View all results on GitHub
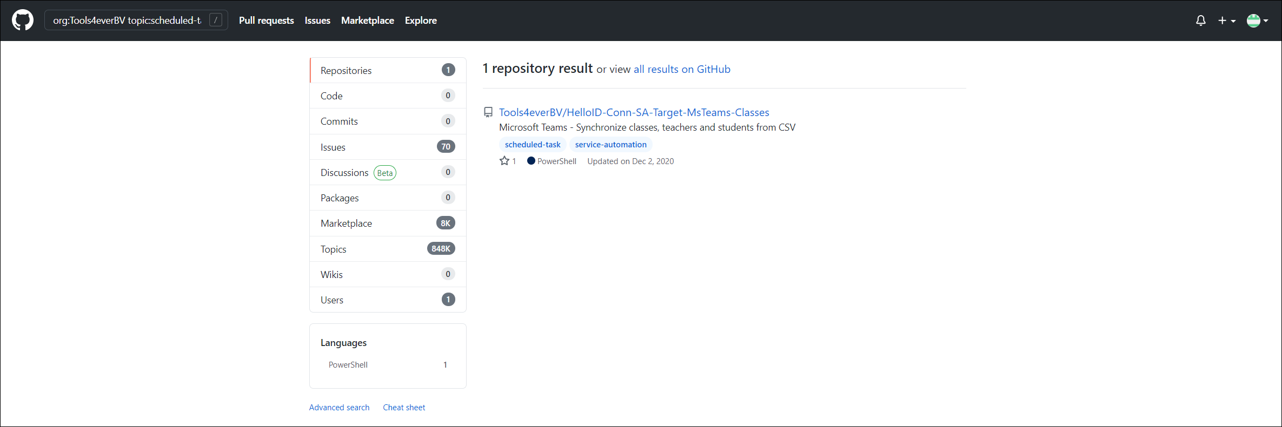 [682, 69]
